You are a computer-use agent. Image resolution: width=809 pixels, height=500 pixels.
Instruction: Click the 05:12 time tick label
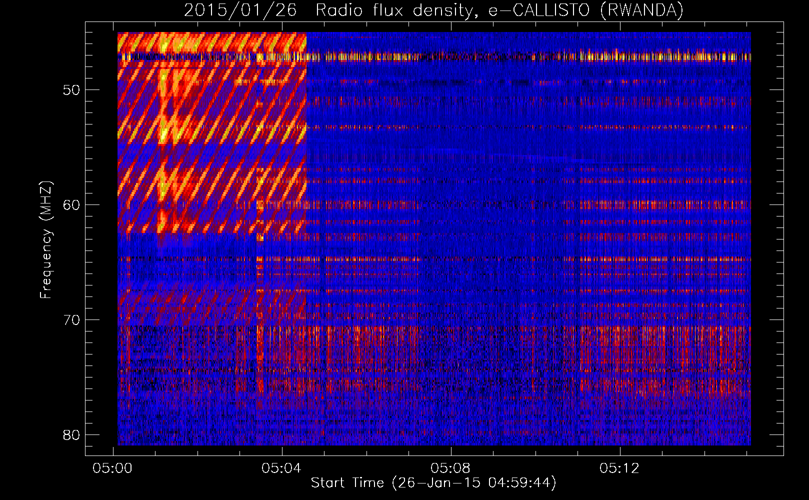click(x=619, y=468)
